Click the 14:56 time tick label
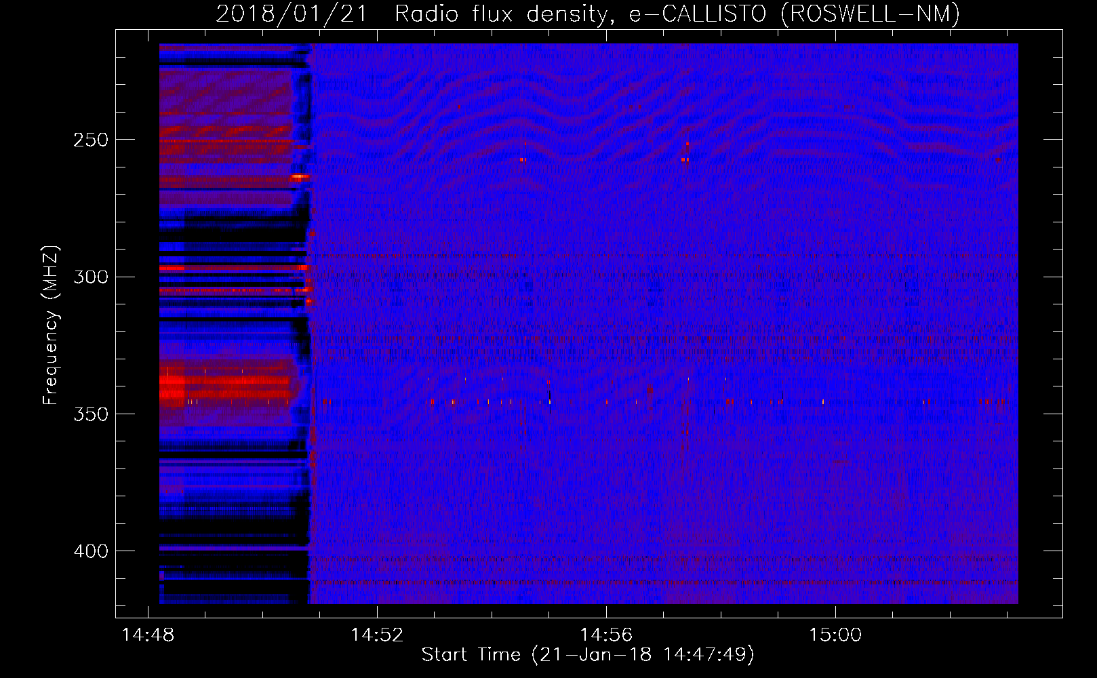 click(x=606, y=635)
